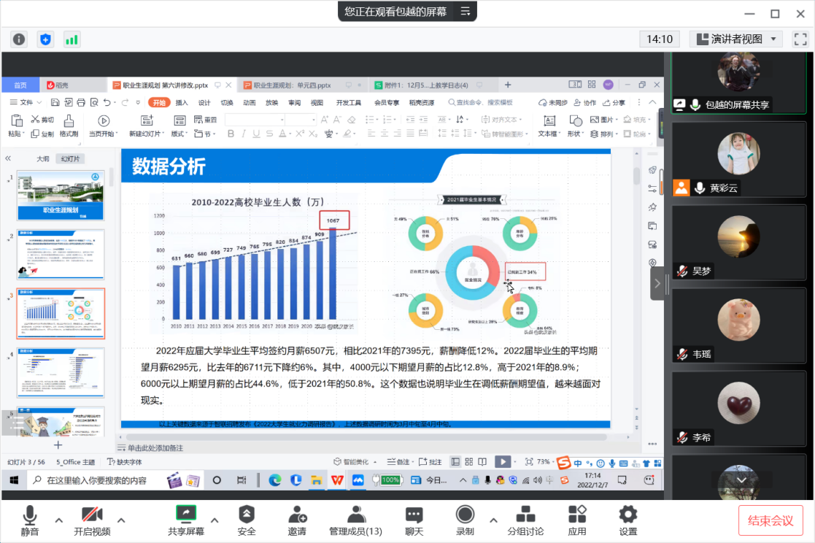Open menu beside 您正在观看包越的屏幕
815x543 pixels.
[465, 11]
